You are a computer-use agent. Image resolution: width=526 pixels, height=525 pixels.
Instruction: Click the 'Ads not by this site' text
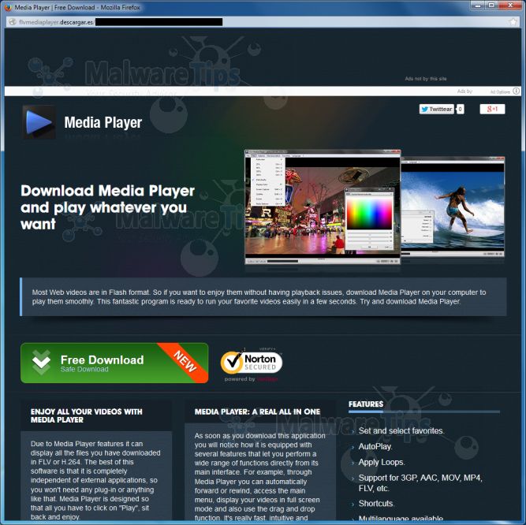(426, 79)
